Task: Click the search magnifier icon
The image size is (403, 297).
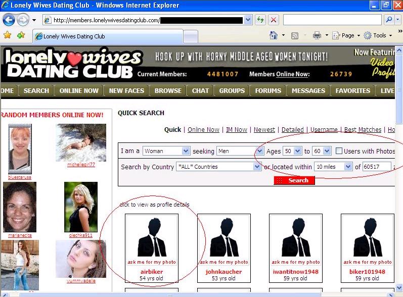Action: coord(389,20)
